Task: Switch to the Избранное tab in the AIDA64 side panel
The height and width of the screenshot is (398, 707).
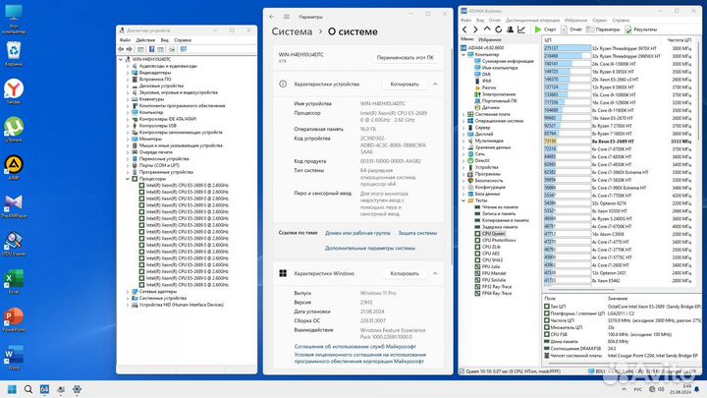Action: click(490, 39)
